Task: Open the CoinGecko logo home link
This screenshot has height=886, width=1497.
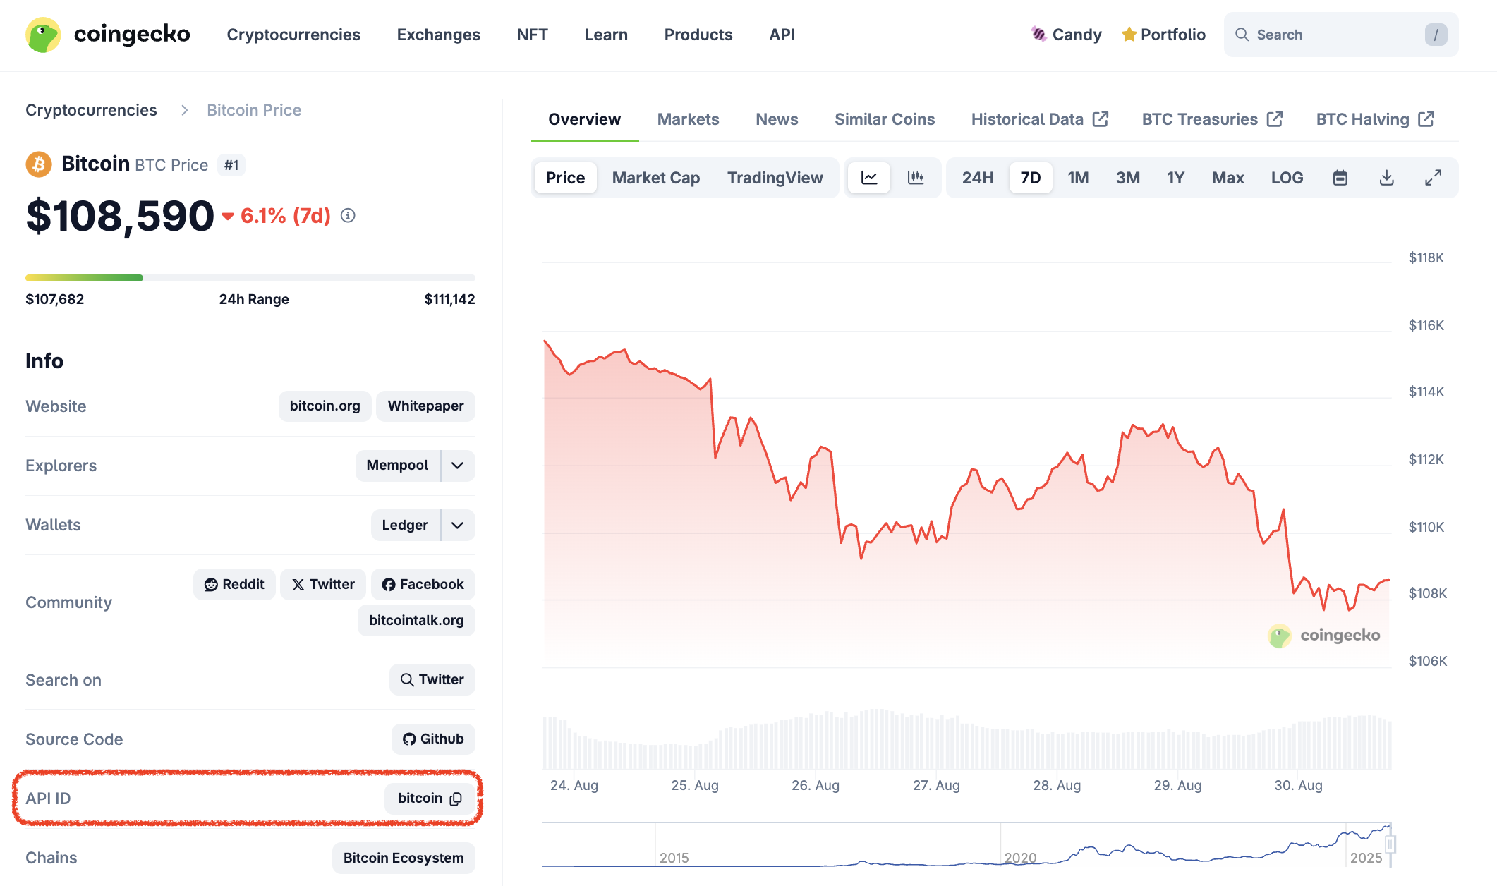Action: [108, 35]
